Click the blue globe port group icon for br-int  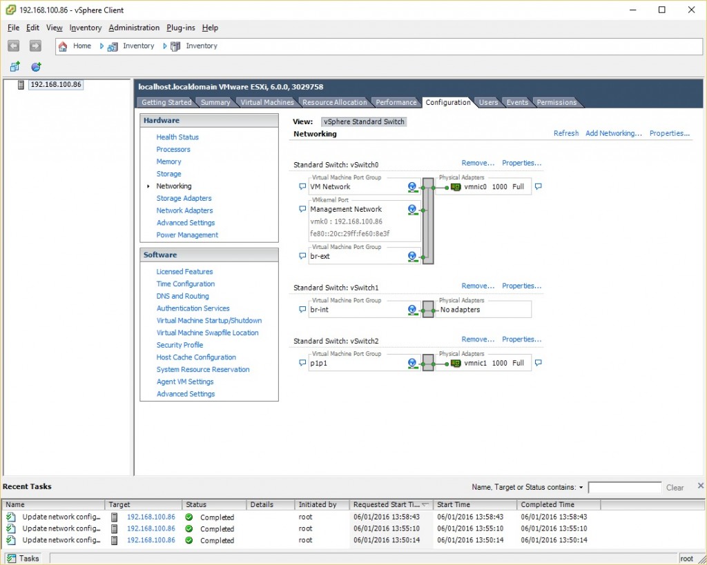click(x=411, y=309)
